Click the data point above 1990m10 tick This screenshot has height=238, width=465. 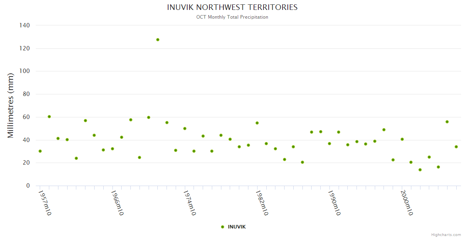point(329,144)
